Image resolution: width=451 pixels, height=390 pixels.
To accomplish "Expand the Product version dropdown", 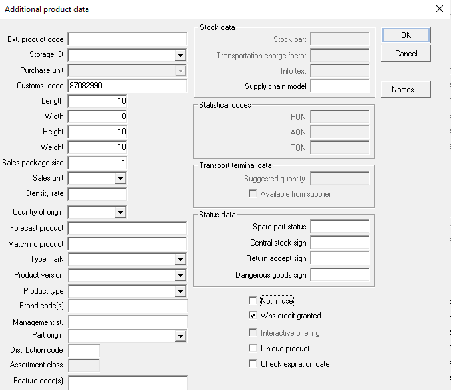I will pos(180,276).
